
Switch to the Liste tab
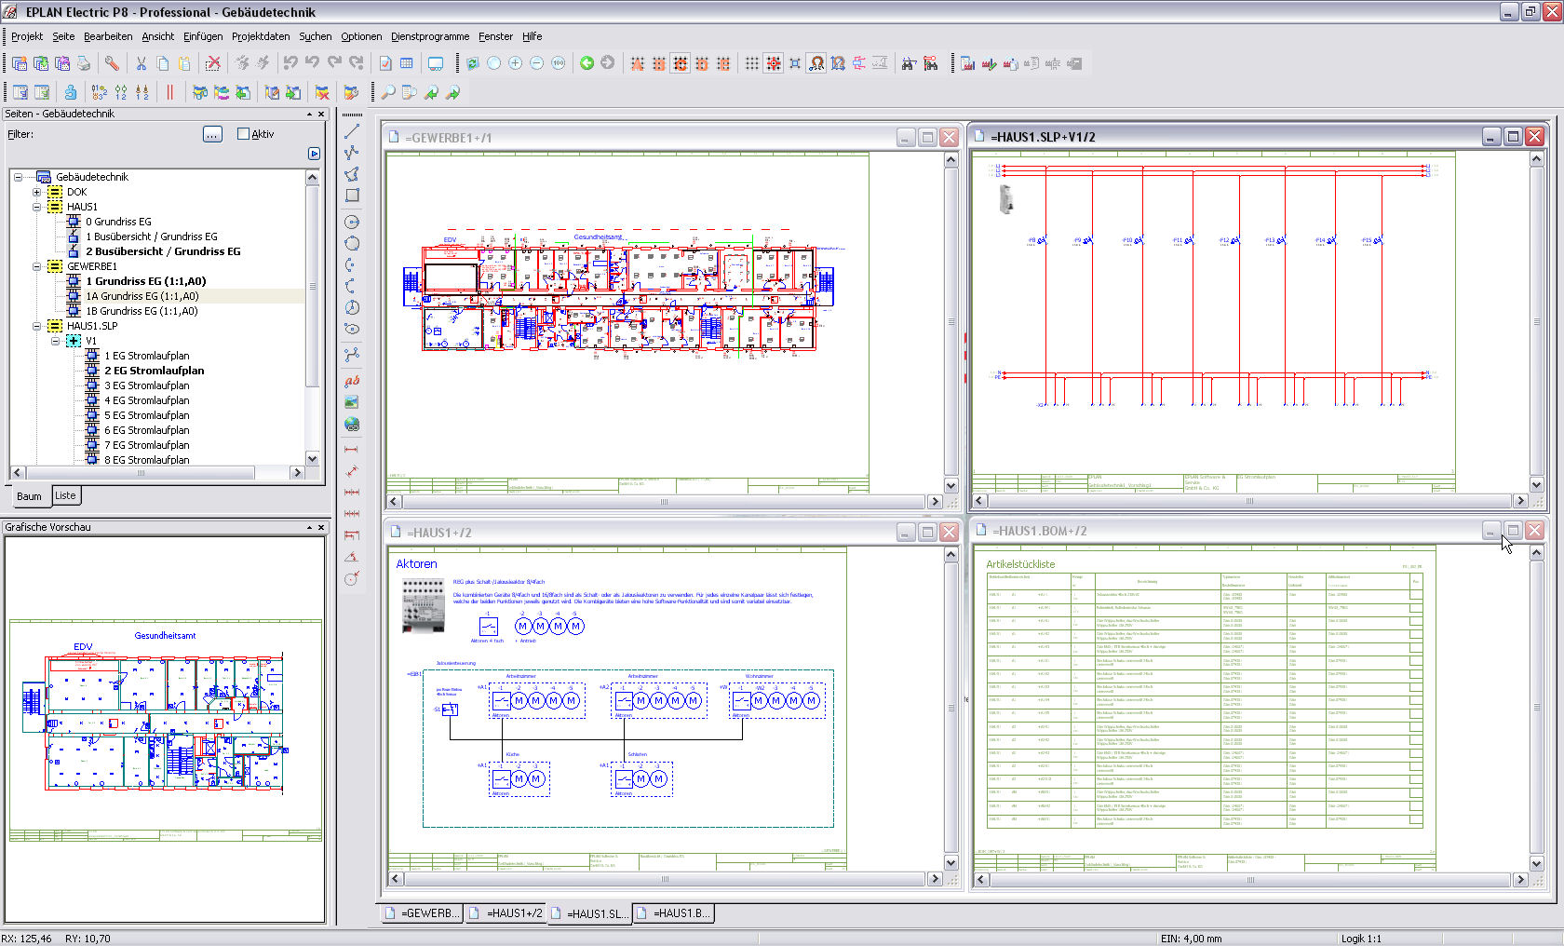coord(65,495)
